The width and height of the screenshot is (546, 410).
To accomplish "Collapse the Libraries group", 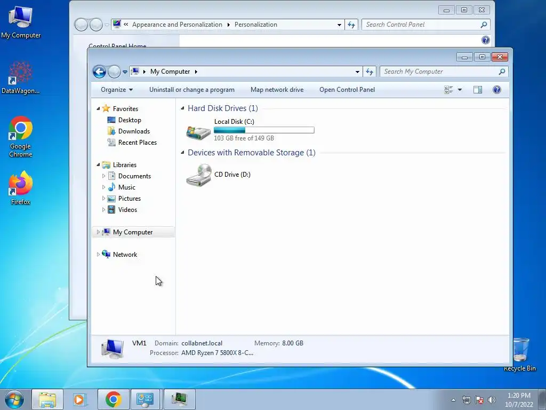I will tap(98, 165).
